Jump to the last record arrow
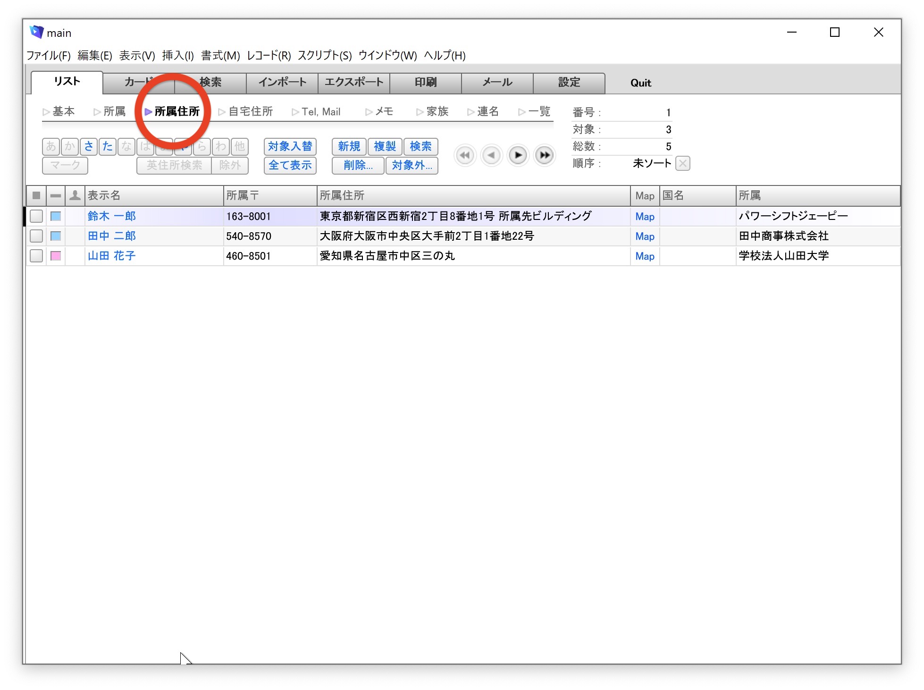Viewport: 924px width, 690px height. click(x=544, y=155)
